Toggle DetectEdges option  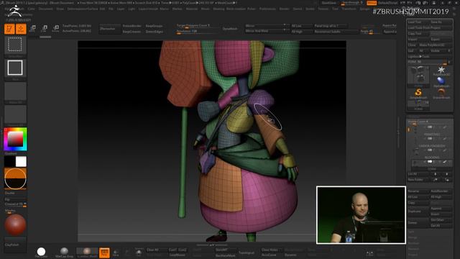click(155, 32)
